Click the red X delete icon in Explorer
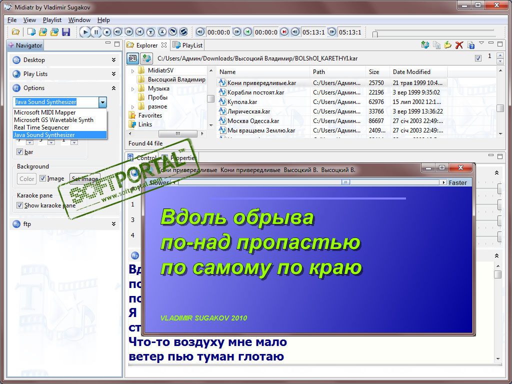Screen dimensions: 512x384 [x=459, y=45]
